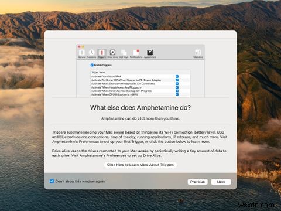Select the 'Activate From 9AM-5PM' row
Screen dimensions: 281x211
coord(140,76)
